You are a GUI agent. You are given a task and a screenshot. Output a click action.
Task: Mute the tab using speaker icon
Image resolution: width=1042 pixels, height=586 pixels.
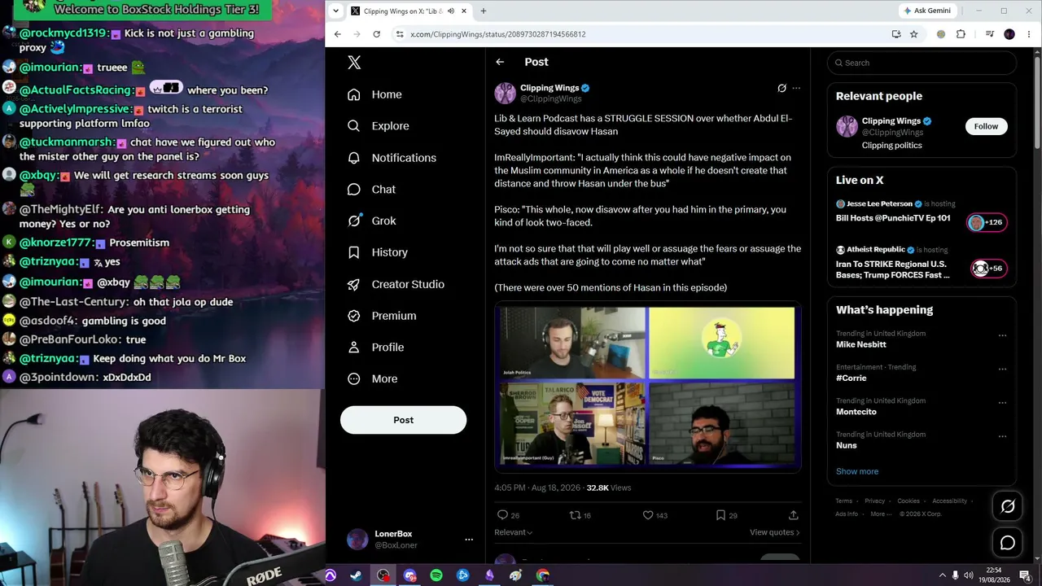coord(451,11)
